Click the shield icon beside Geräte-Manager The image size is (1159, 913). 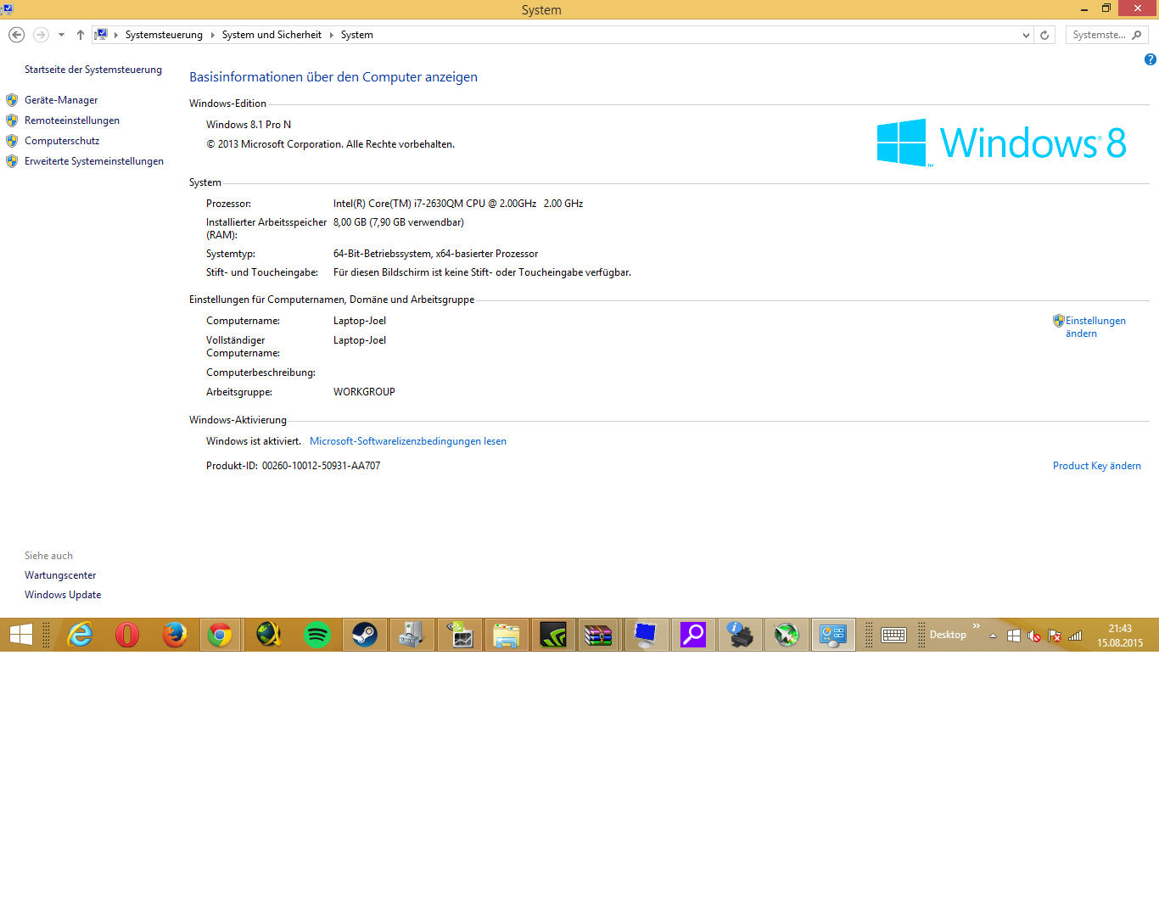tap(12, 100)
